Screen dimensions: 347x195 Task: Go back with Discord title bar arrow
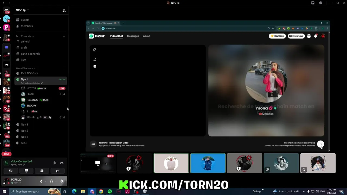(x=4, y=3)
